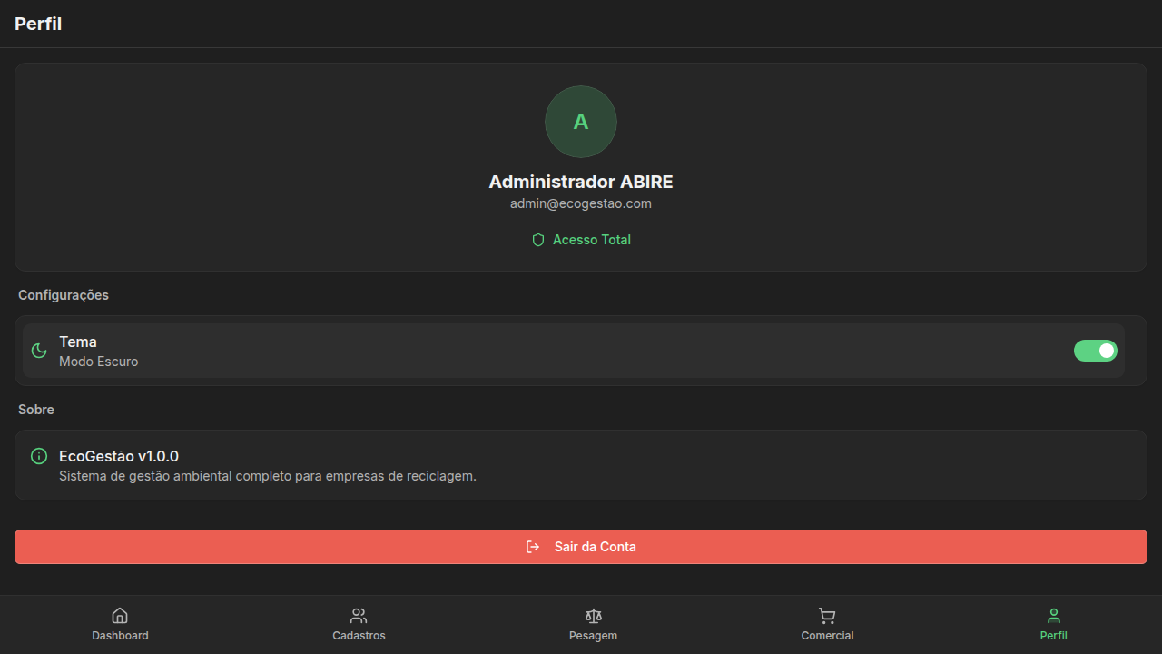The height and width of the screenshot is (654, 1162).
Task: Select the Administrador ABIRE name
Action: 581,182
